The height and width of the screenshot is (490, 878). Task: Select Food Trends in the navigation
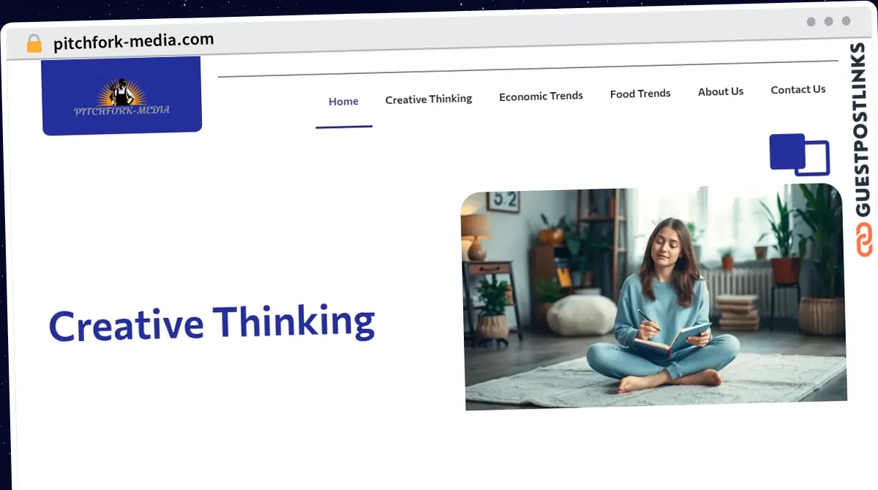tap(640, 94)
